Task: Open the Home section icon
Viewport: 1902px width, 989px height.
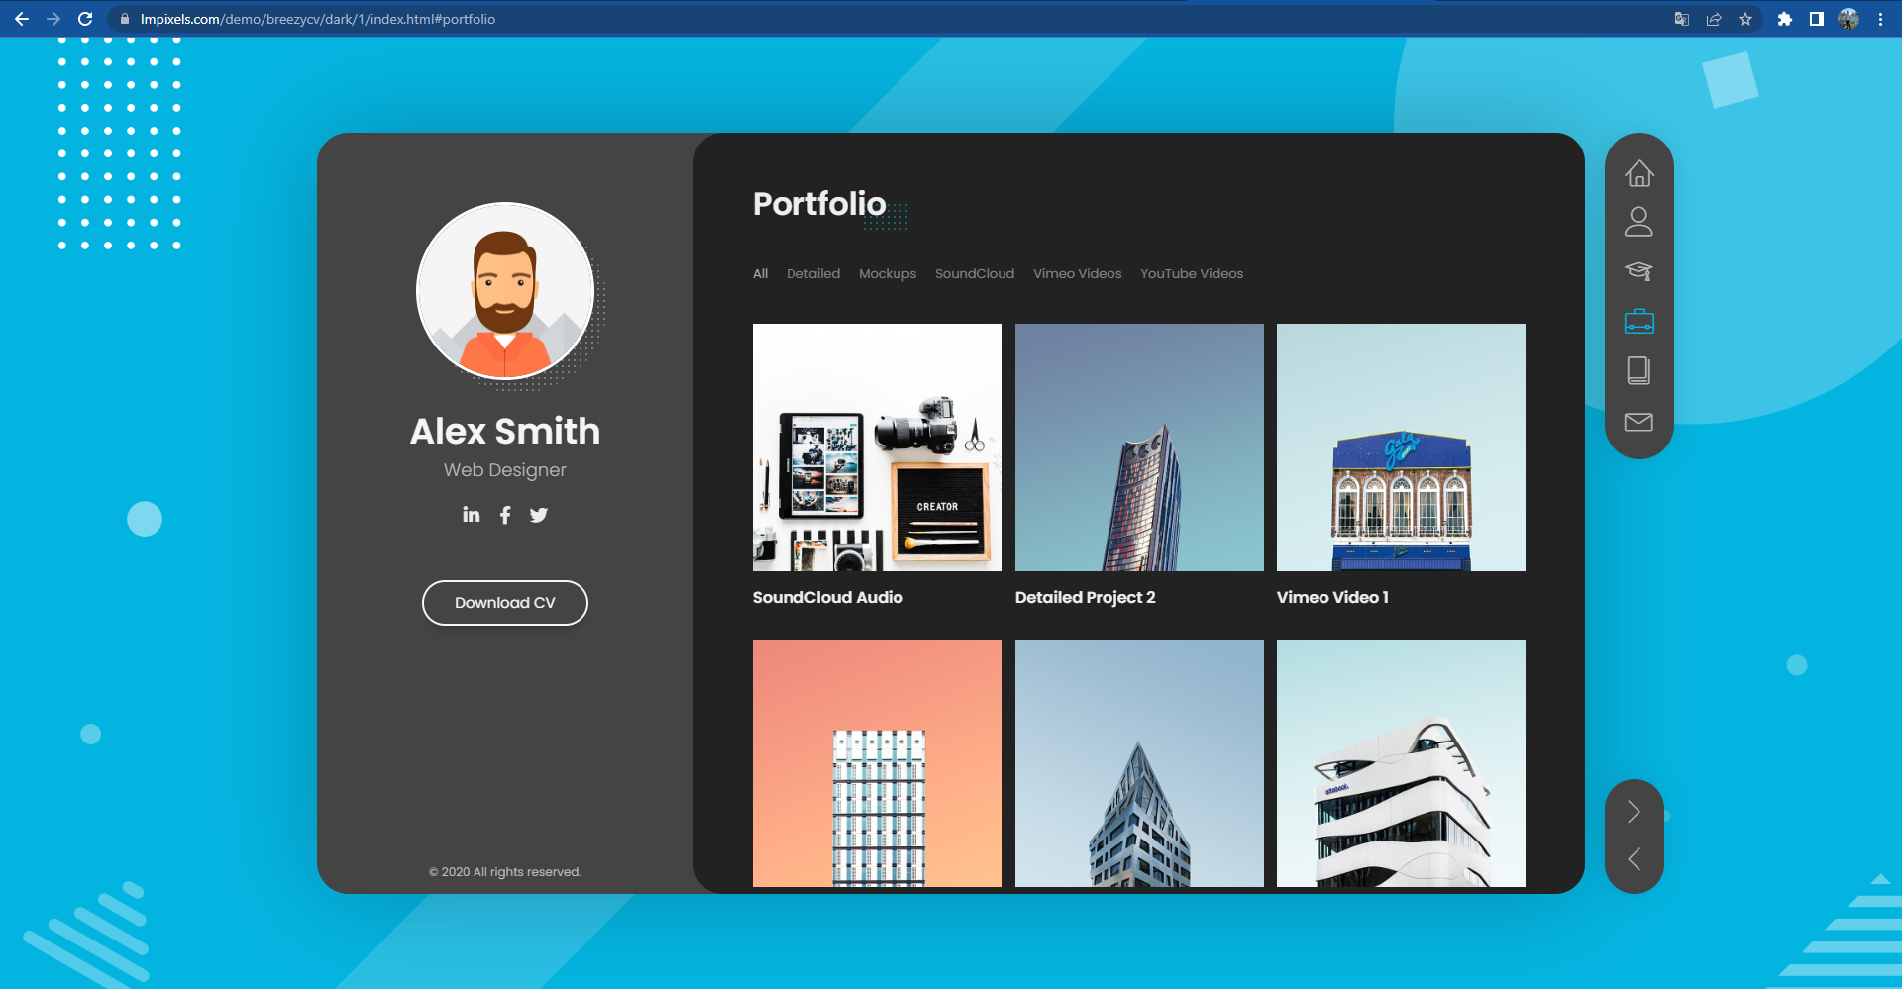Action: pyautogui.click(x=1638, y=173)
